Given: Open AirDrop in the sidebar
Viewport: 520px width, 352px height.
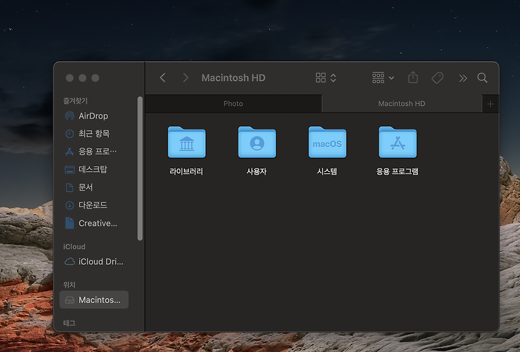Looking at the screenshot, I should 94,116.
